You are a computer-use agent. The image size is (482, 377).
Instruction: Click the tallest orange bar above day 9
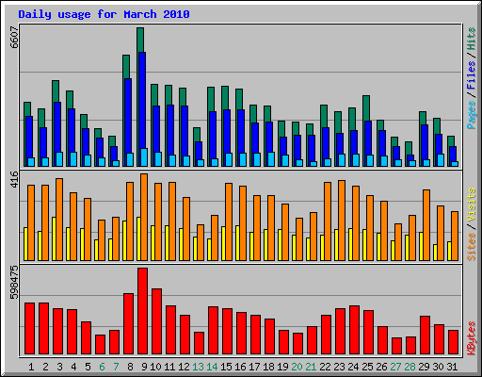point(144,217)
